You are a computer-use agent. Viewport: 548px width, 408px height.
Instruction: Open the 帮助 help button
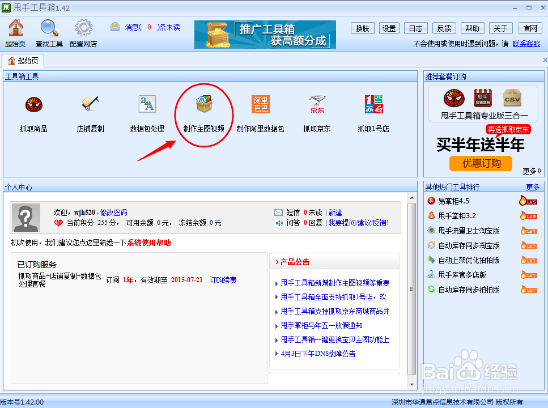coord(473,28)
